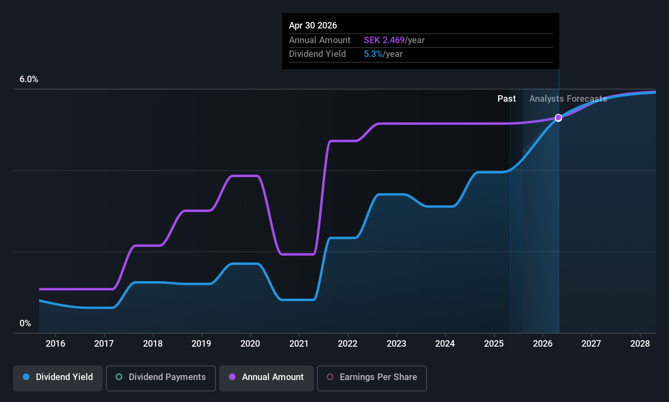669x402 pixels.
Task: Click the pink Earnings Per Share legend circle
Action: tap(330, 377)
